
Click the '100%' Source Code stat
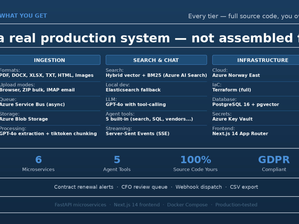point(196,159)
